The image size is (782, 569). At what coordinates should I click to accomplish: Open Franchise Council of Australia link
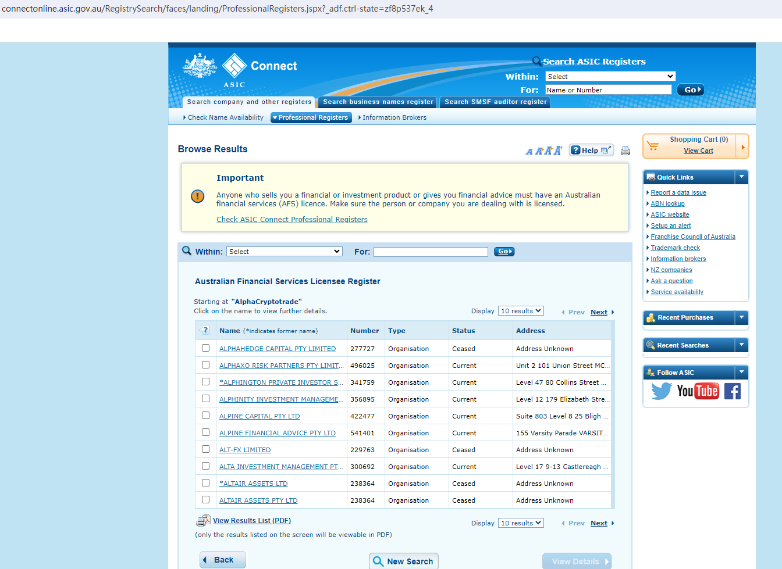(693, 237)
